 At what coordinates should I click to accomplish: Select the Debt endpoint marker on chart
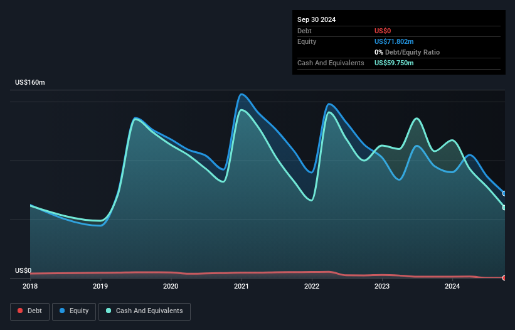504,278
